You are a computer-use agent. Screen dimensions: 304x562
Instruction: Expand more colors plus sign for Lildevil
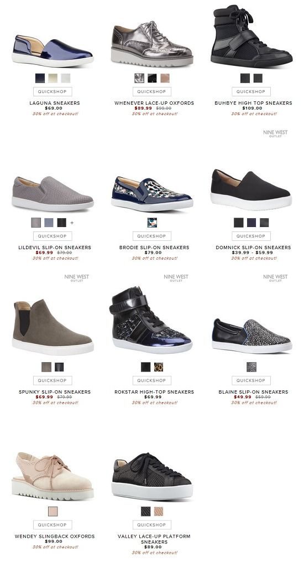[x=72, y=223]
